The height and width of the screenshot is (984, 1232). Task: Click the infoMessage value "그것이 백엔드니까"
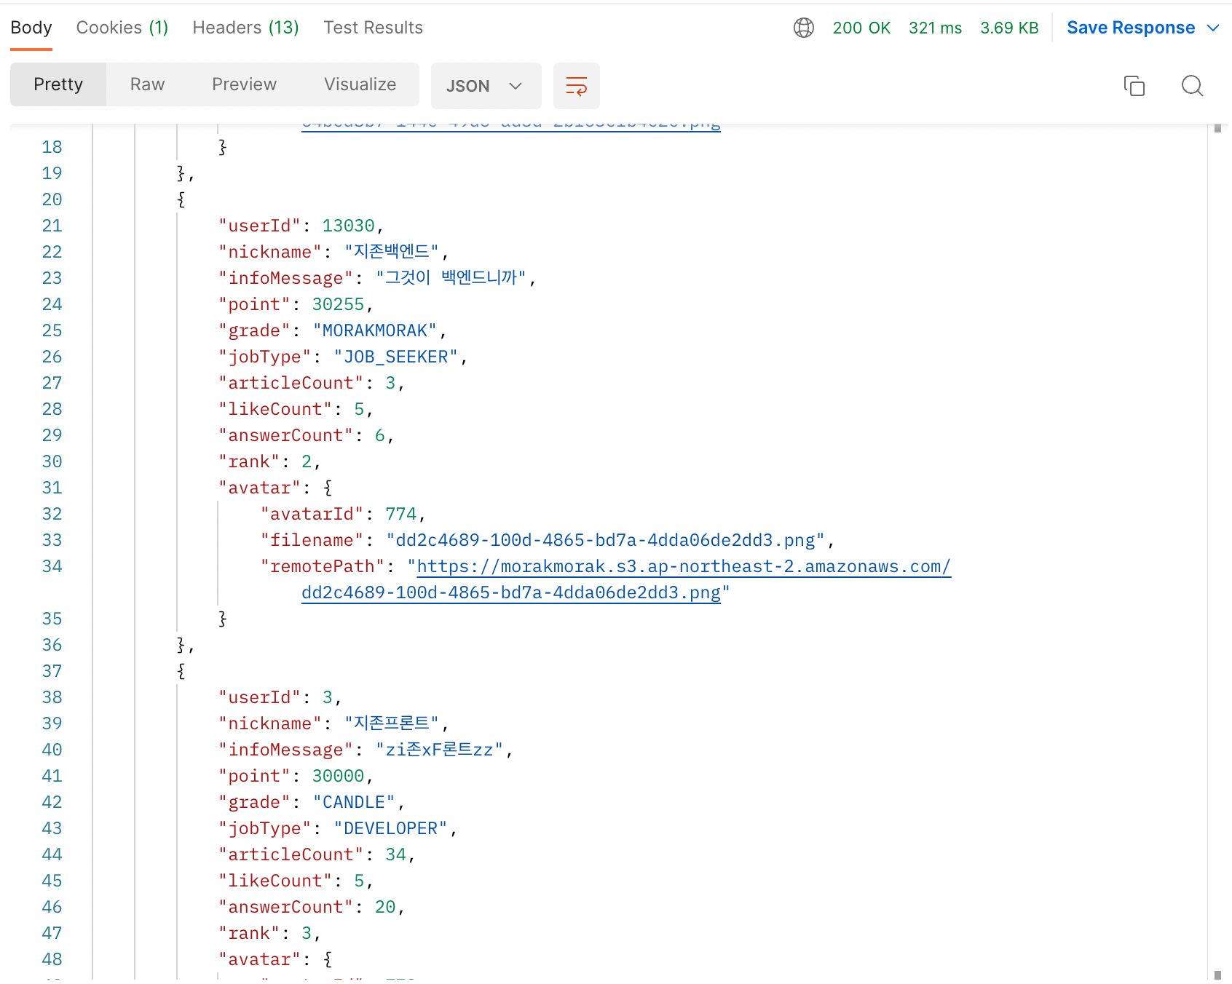tap(451, 278)
